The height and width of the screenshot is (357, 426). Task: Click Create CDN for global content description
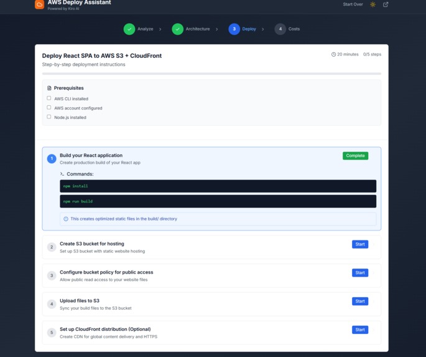[x=108, y=337]
